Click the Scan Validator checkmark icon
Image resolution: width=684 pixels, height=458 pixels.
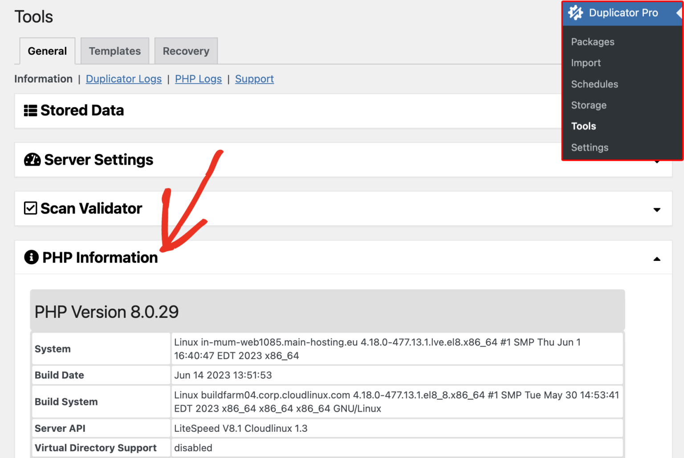(30, 208)
